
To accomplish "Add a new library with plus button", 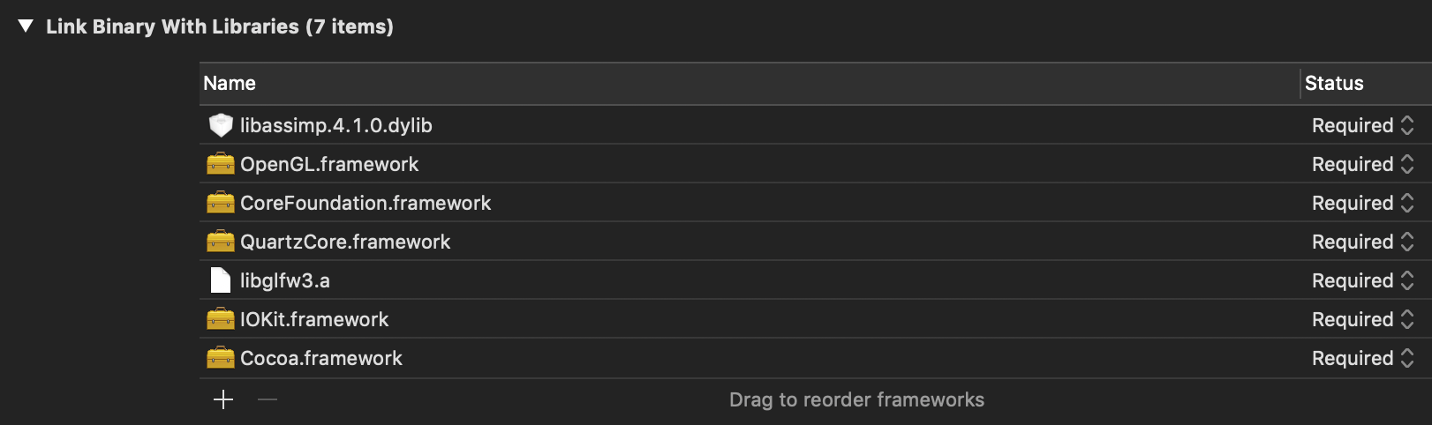I will (223, 399).
